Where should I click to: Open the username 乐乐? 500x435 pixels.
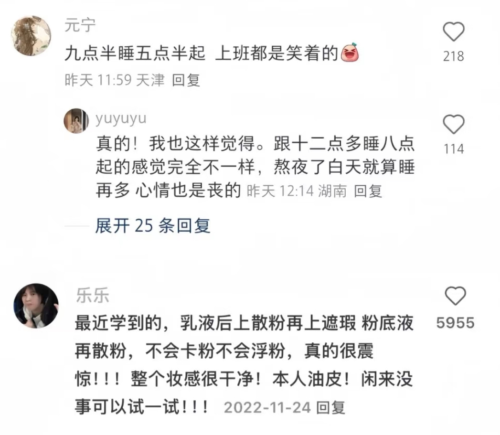[x=93, y=295]
